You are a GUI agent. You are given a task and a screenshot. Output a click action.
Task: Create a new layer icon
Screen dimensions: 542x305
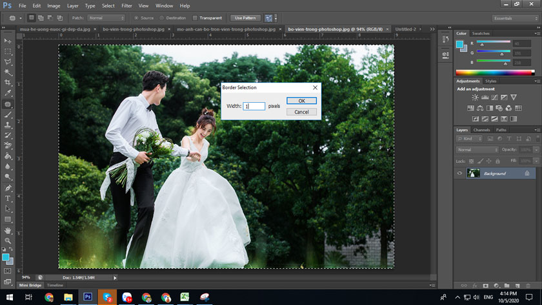click(517, 286)
